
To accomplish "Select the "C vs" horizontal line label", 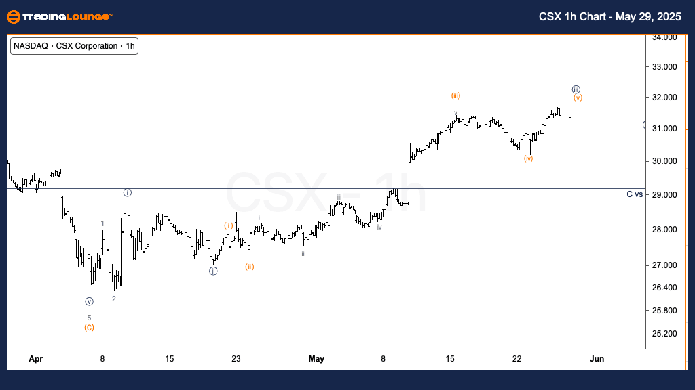I will (x=634, y=194).
